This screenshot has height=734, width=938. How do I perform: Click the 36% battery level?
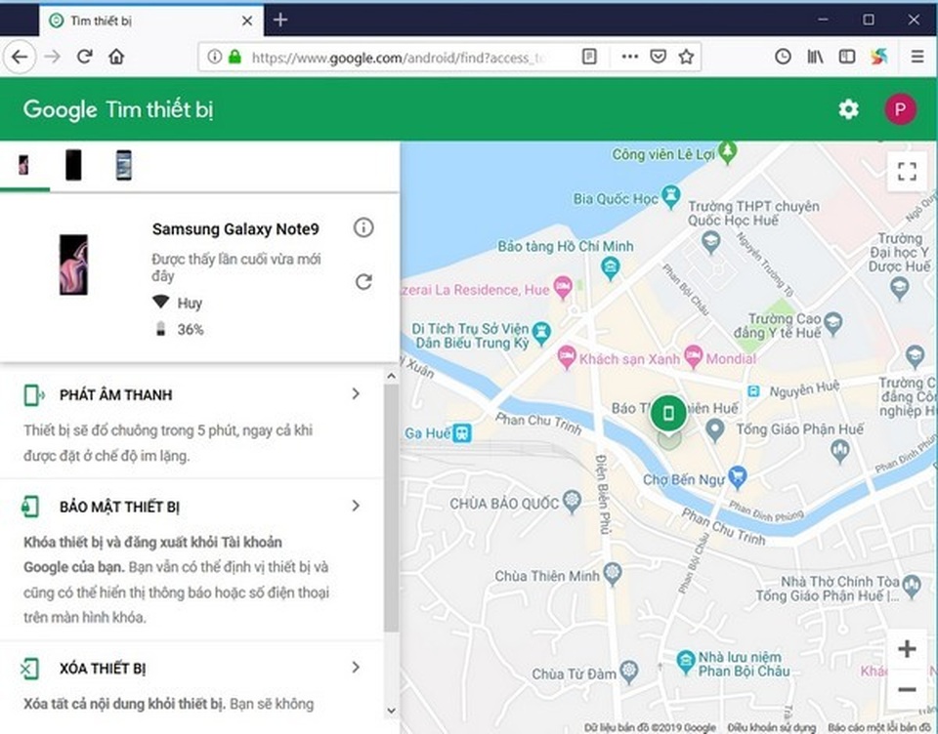(191, 329)
